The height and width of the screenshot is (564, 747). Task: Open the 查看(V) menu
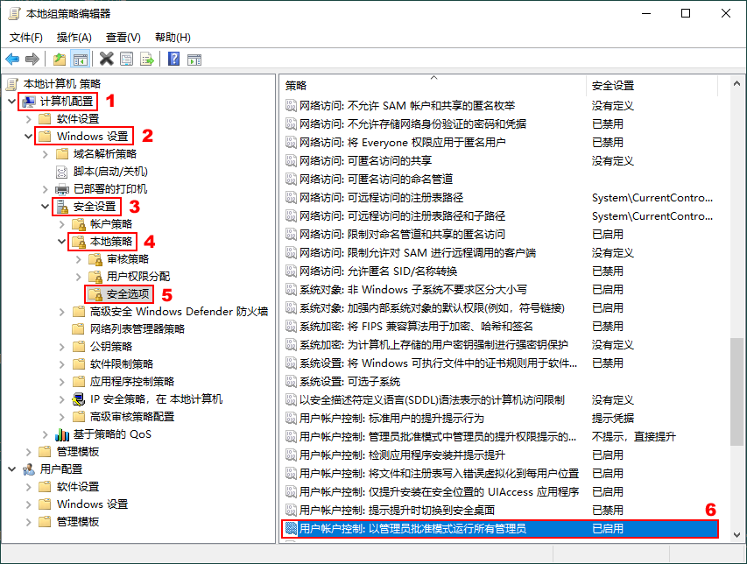123,37
